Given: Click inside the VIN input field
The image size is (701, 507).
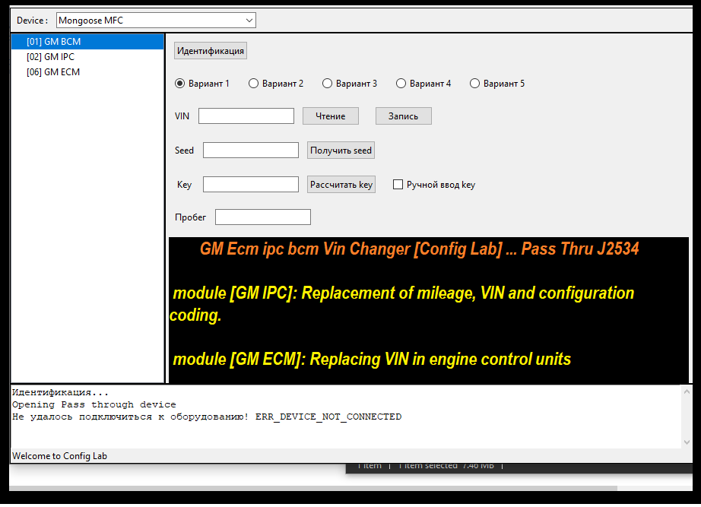Looking at the screenshot, I should point(246,116).
